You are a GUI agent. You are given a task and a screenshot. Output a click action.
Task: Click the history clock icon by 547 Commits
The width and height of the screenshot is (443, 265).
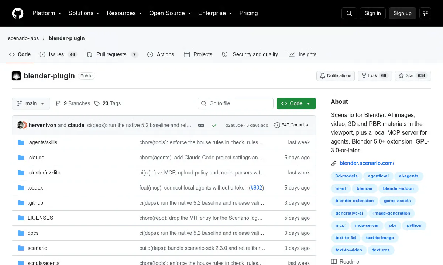coord(277,125)
